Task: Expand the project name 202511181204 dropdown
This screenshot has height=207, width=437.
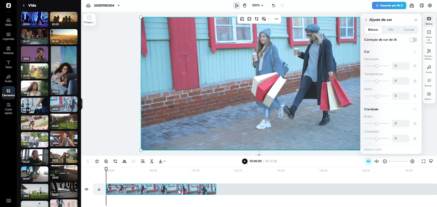Action: 118,5
